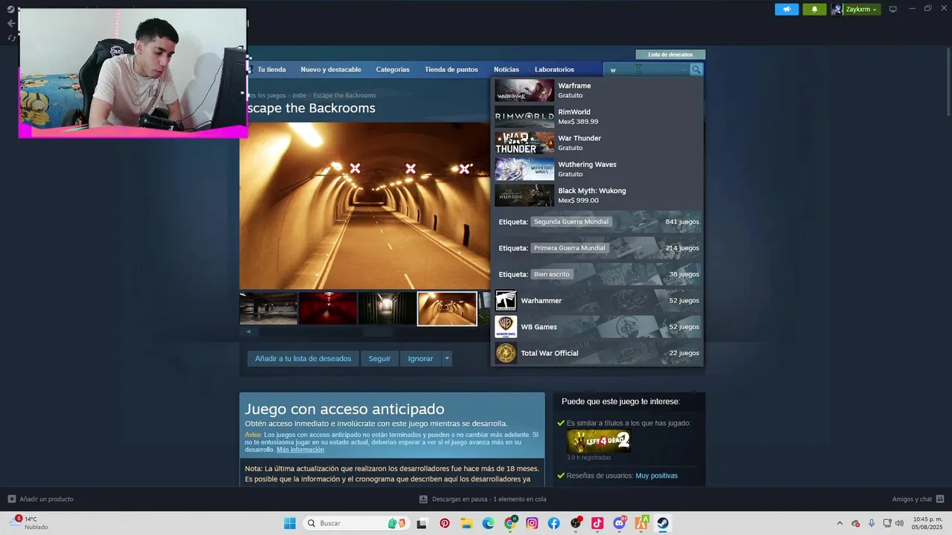The width and height of the screenshot is (952, 535).
Task: Click the Steam announcements megaphone icon
Action: click(786, 9)
